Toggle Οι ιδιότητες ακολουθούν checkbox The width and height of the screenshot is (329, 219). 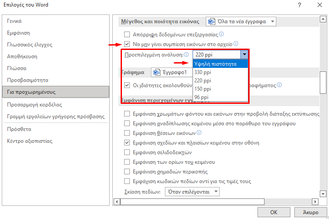127,85
